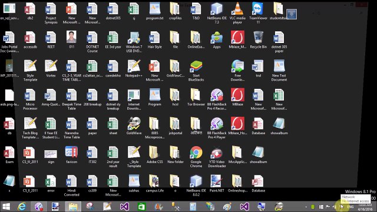Image resolution: width=377 pixels, height=212 pixels.
Task: Select the Apps desktop icon
Action: (217, 38)
